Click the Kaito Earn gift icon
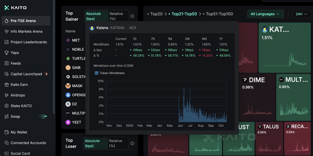This screenshot has height=156, width=313. pos(7,85)
